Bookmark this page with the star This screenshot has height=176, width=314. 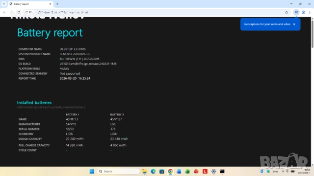point(287,12)
